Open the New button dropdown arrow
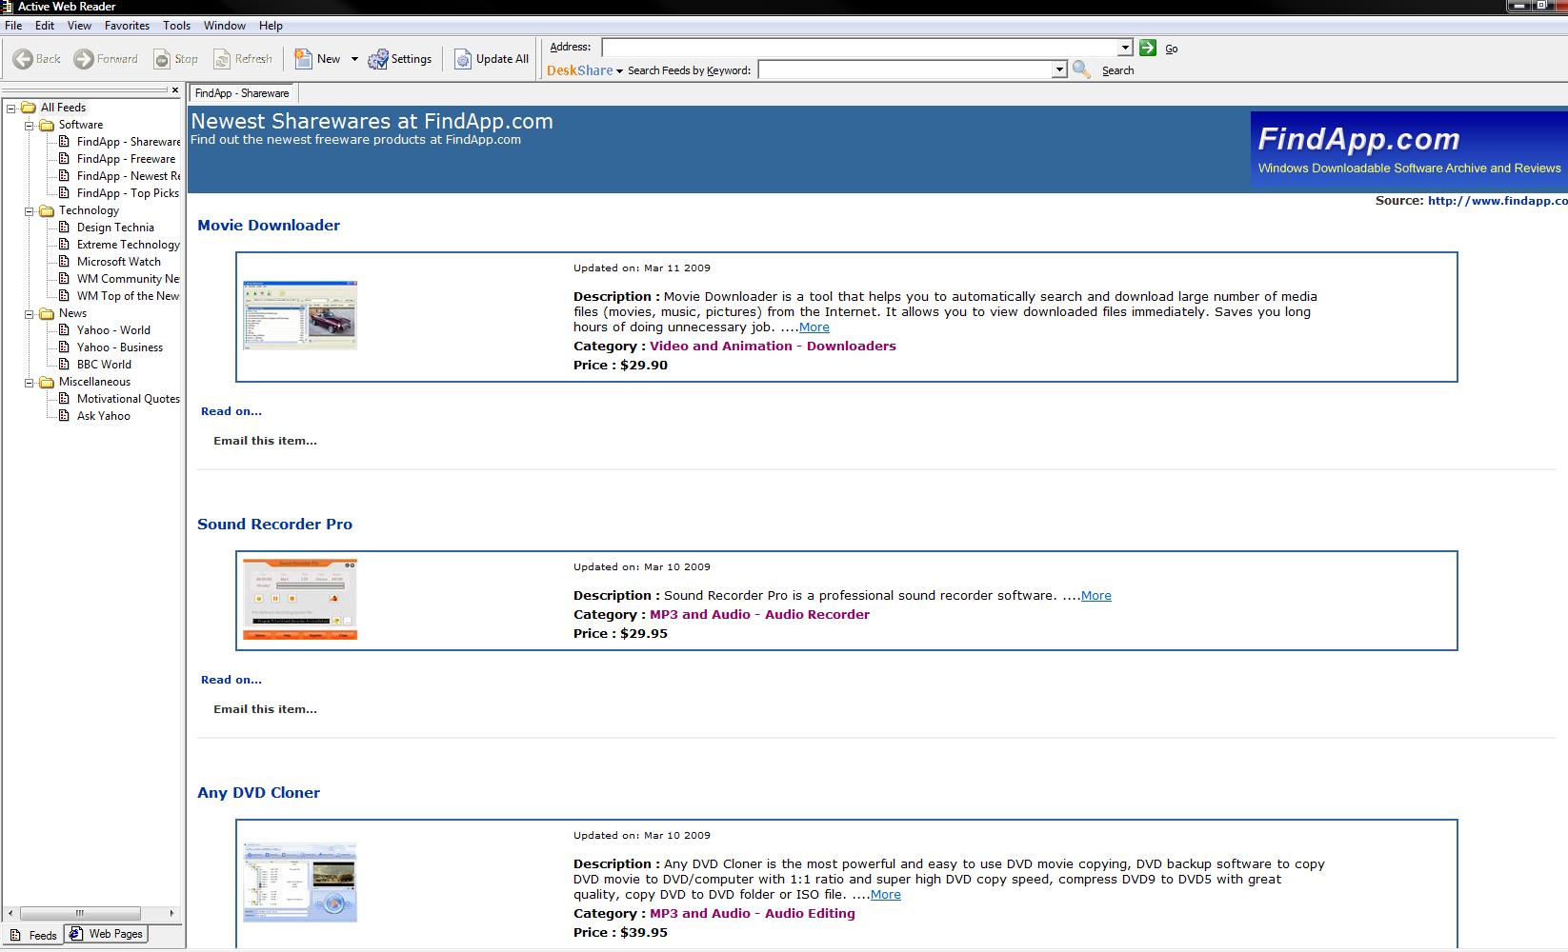The image size is (1568, 952). [354, 59]
